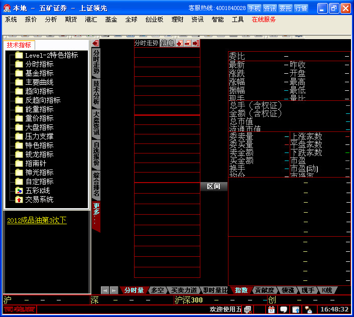
Task: Click the window upload arrow icon in status bar
Action: [296, 309]
